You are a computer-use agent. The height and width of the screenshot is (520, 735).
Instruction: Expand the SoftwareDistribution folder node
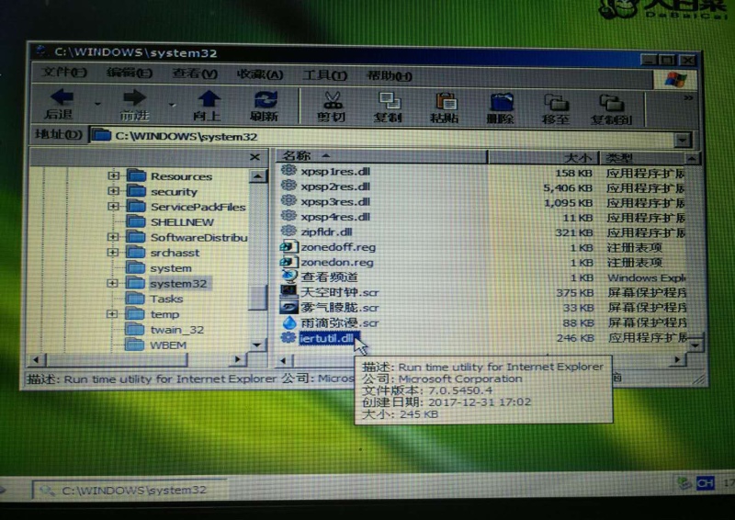click(112, 237)
